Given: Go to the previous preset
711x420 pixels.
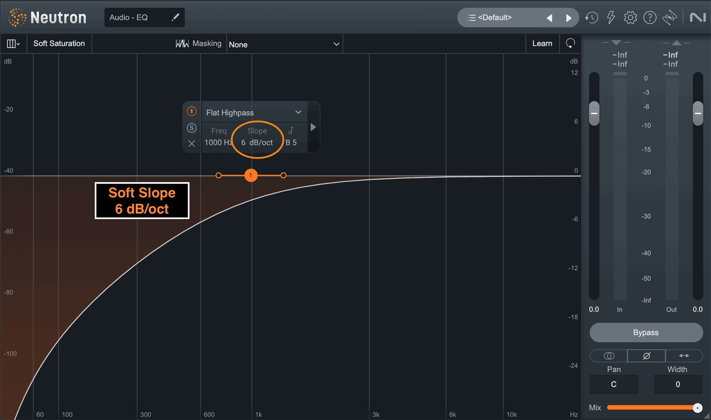Looking at the screenshot, I should tap(549, 18).
